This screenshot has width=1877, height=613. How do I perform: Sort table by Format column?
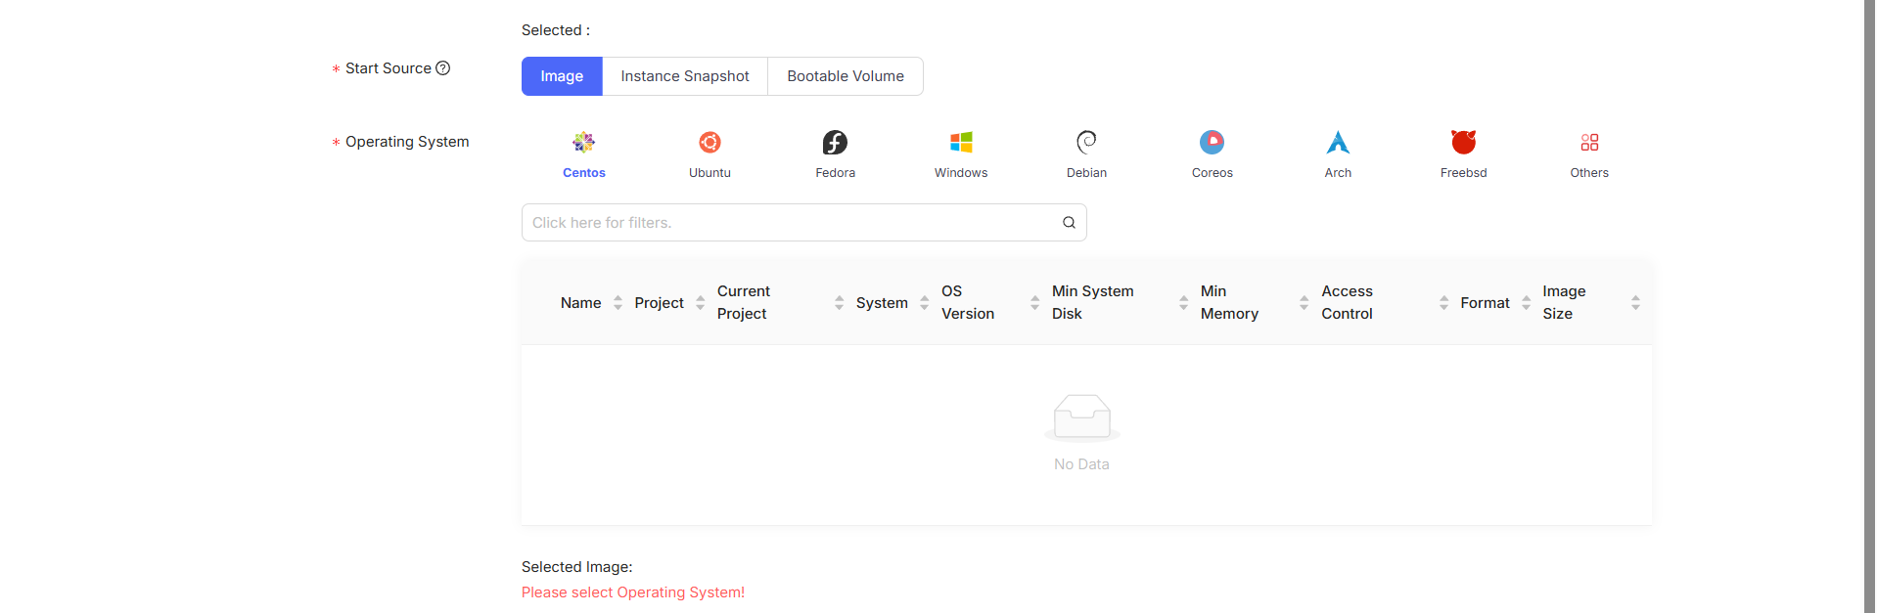coord(1526,303)
